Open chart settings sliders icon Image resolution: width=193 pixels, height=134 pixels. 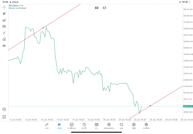point(4,26)
